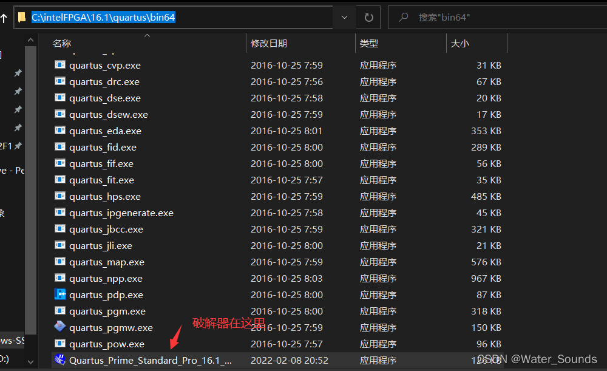Select file name quartus_cvp.exe
This screenshot has width=607, height=371.
pyautogui.click(x=105, y=66)
